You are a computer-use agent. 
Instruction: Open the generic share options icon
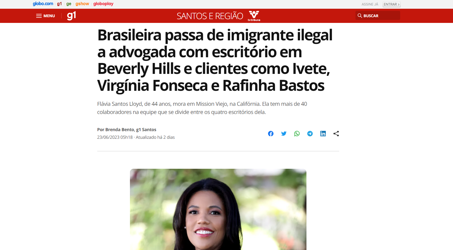[336, 134]
